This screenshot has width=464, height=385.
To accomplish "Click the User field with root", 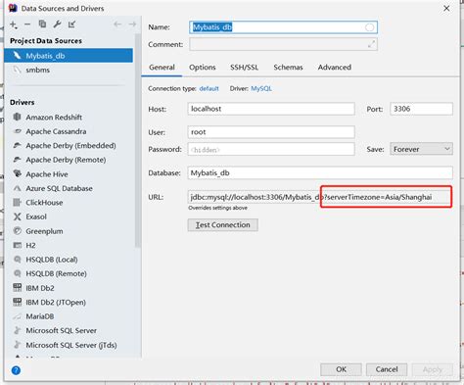I will pyautogui.click(x=271, y=132).
